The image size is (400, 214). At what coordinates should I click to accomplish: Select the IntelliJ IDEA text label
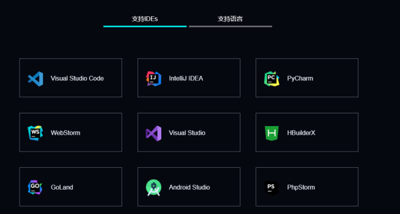coord(186,79)
